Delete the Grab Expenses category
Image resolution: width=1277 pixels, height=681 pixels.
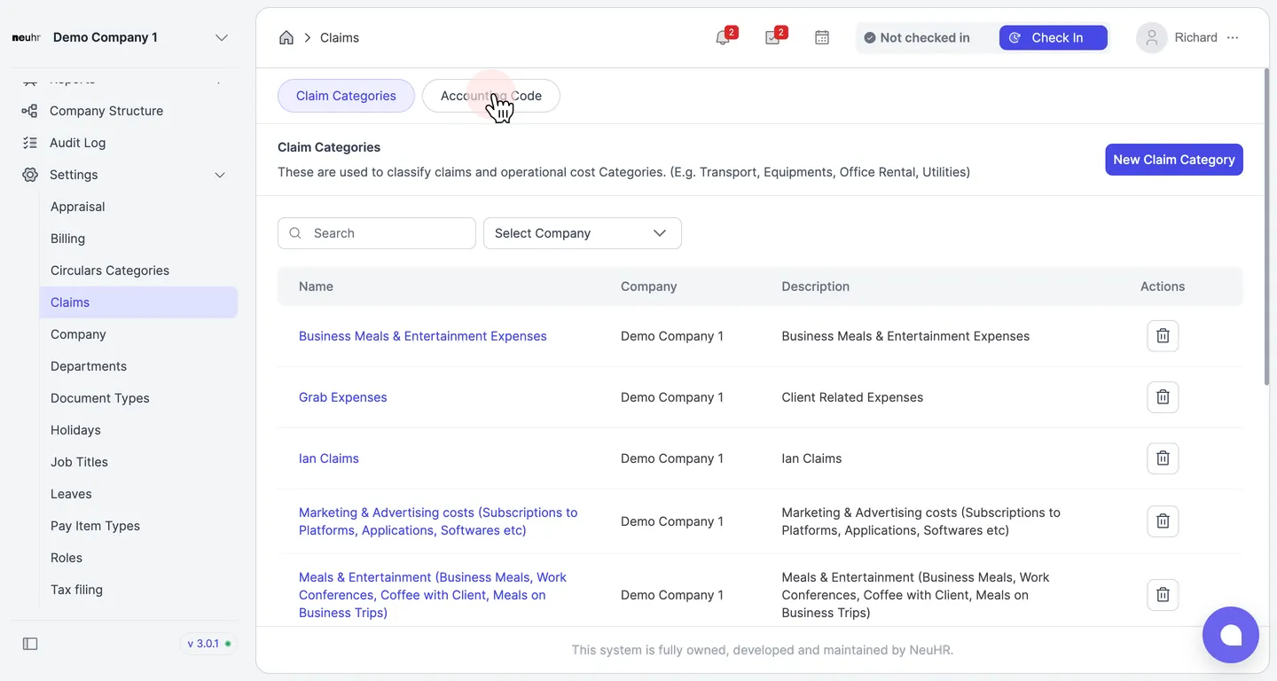[1163, 397]
